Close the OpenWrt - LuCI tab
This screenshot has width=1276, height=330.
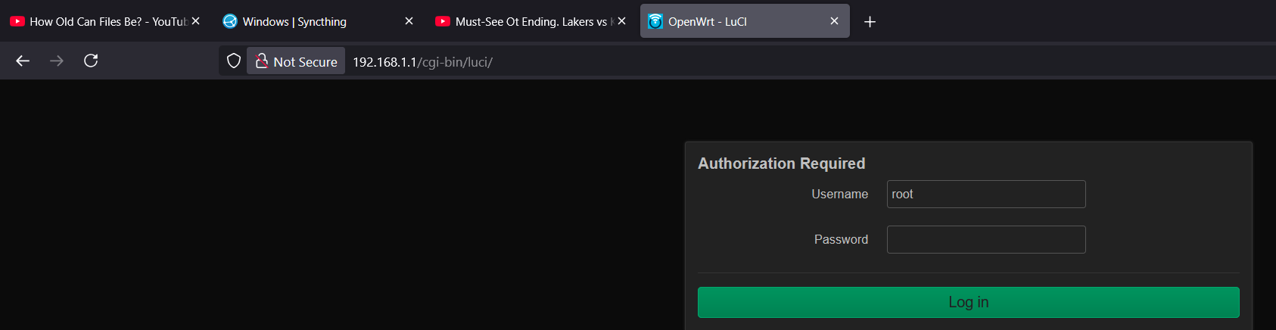pos(834,21)
